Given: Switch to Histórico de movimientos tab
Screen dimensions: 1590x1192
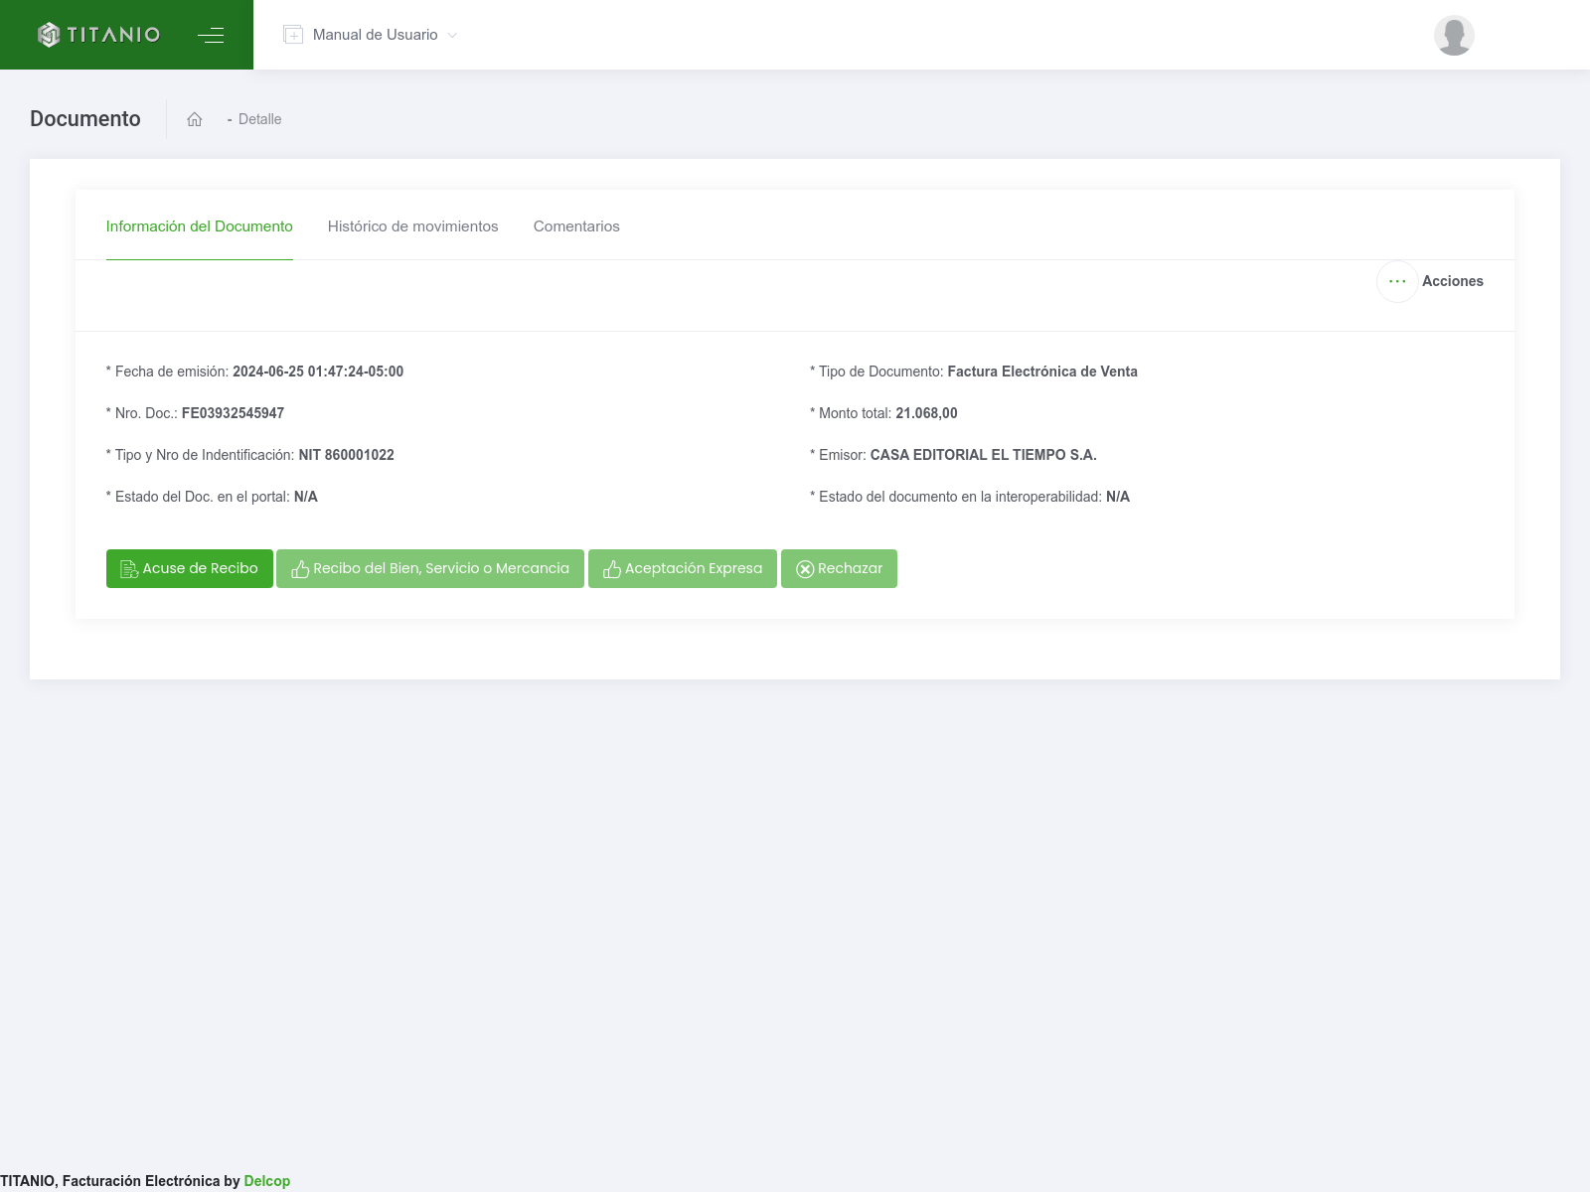Looking at the screenshot, I should tap(413, 226).
